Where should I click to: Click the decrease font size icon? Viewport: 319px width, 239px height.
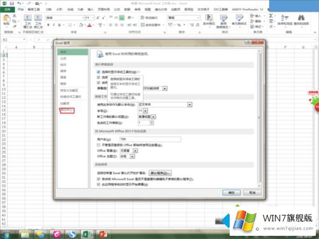103,18
